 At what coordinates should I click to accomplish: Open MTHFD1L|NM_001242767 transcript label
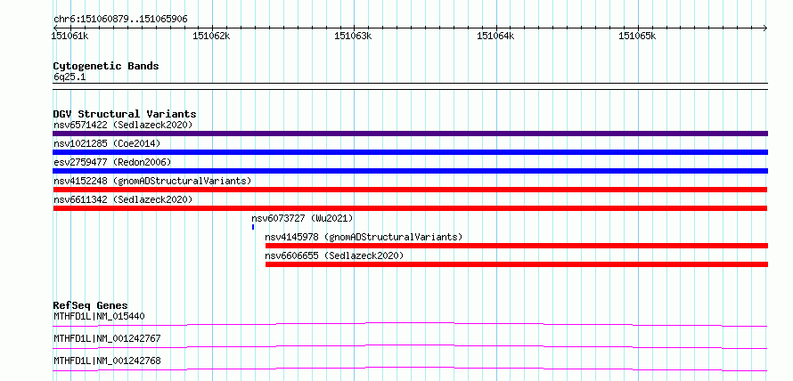point(107,338)
